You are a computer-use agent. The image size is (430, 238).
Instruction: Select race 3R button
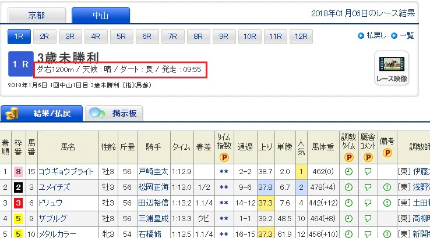tap(70, 37)
